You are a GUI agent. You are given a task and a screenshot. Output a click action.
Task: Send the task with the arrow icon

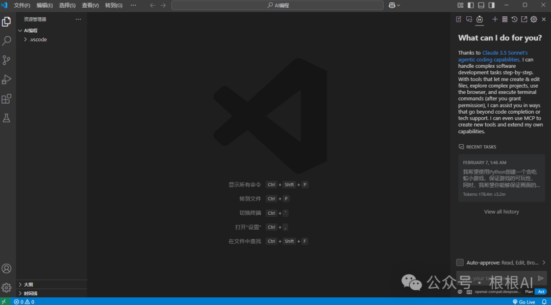coord(541,278)
